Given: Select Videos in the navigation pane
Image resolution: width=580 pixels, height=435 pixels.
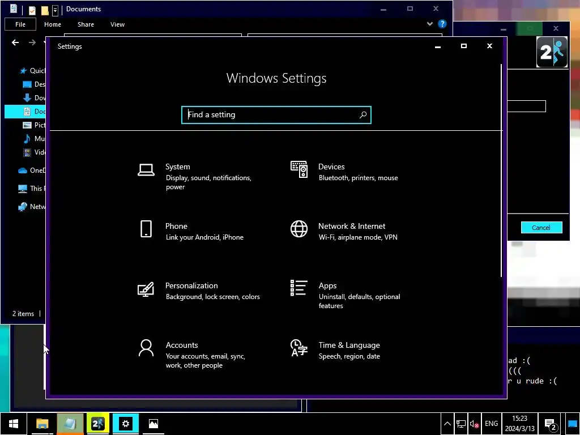Looking at the screenshot, I should (x=34, y=152).
